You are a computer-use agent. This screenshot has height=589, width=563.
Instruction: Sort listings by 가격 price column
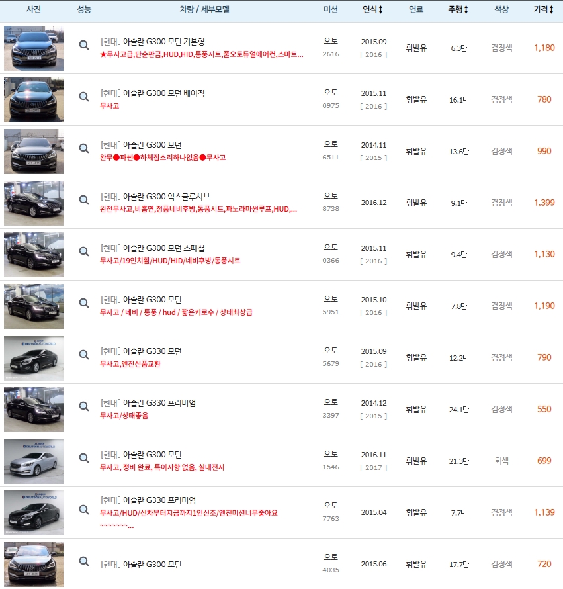coord(543,9)
